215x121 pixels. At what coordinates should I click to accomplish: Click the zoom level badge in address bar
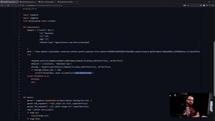coord(185,5)
